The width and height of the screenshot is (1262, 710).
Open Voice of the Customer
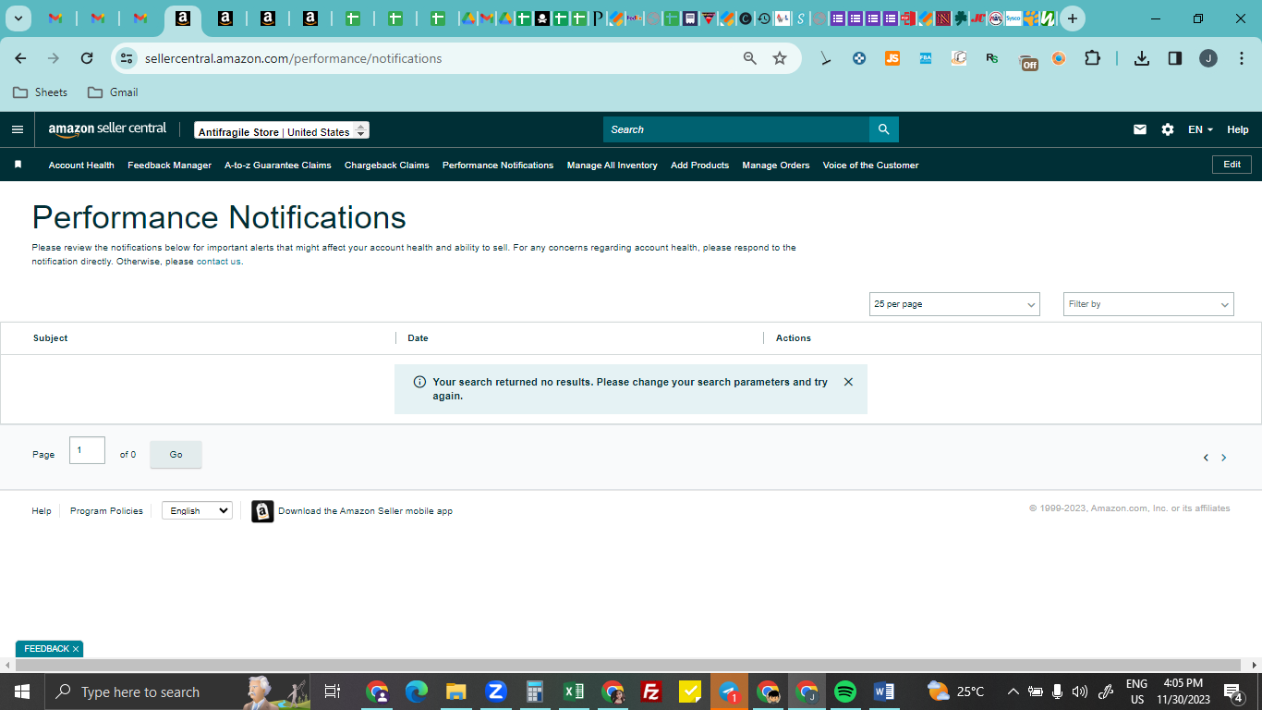(870, 165)
